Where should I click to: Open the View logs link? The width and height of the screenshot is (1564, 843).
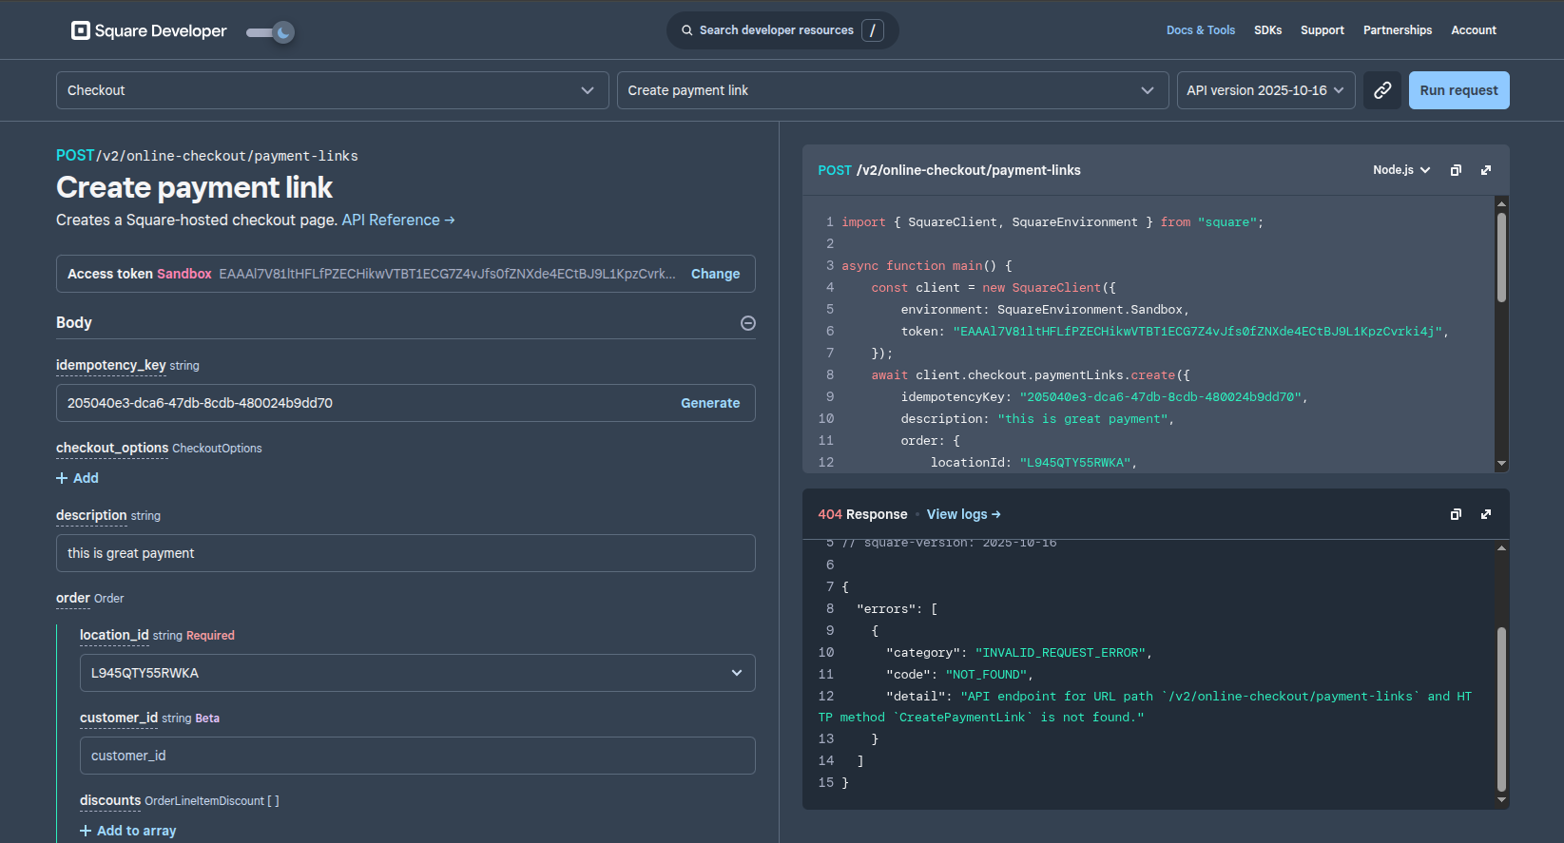[963, 514]
